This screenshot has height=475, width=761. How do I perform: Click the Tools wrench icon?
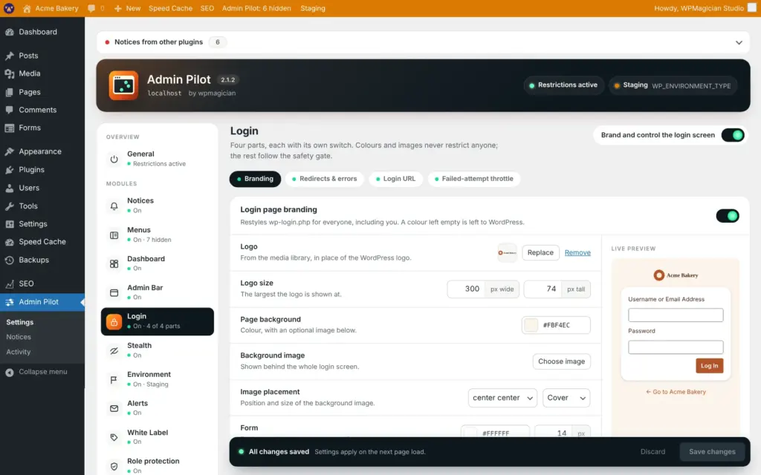10,206
